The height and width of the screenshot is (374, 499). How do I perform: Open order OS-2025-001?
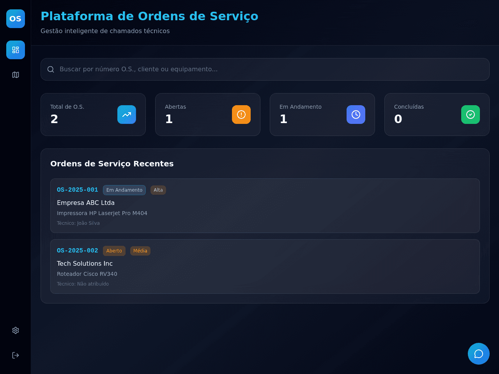tap(265, 206)
